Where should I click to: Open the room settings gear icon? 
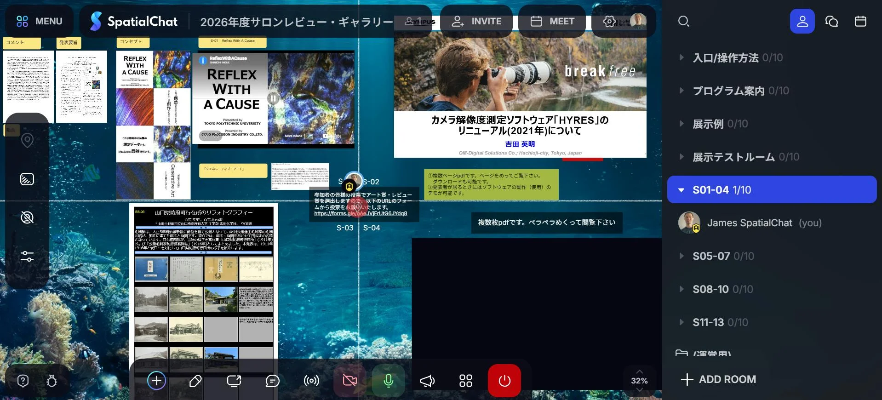click(609, 21)
